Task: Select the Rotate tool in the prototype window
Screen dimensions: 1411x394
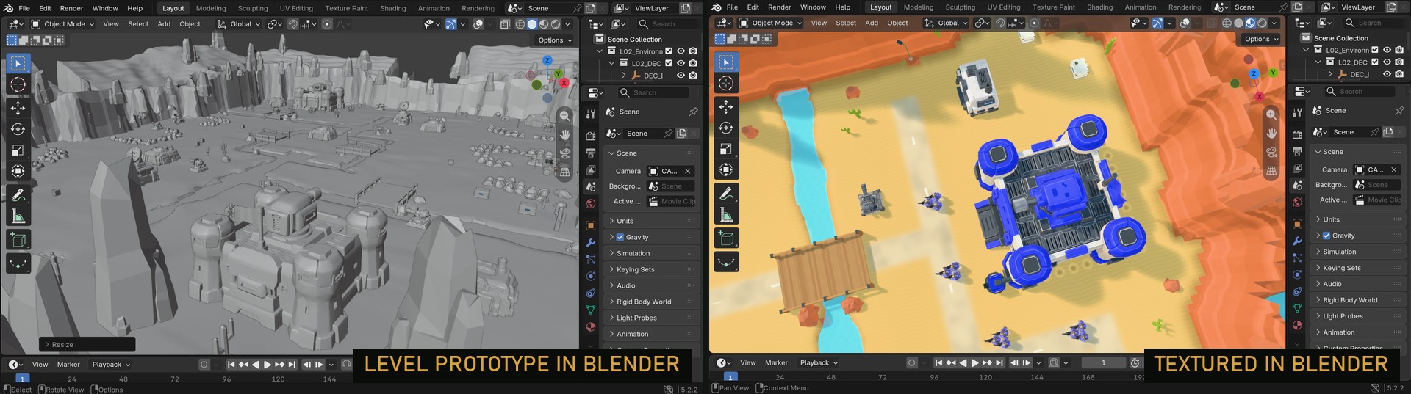Action: (x=18, y=129)
